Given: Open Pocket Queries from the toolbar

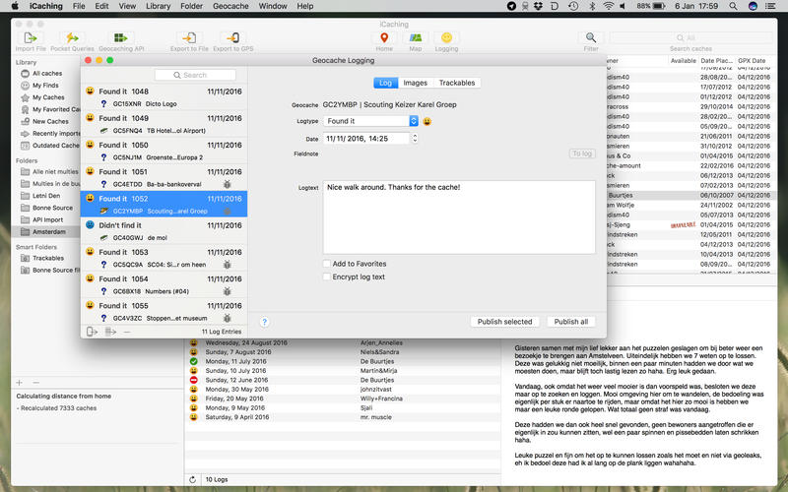Looking at the screenshot, I should (72, 38).
